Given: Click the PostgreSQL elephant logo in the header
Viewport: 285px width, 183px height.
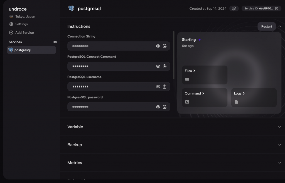Looking at the screenshot, I should click(x=71, y=8).
